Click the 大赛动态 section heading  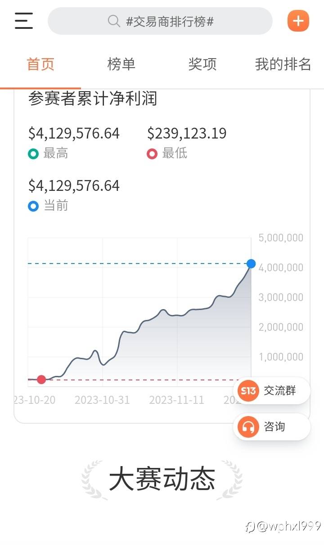coord(162,479)
